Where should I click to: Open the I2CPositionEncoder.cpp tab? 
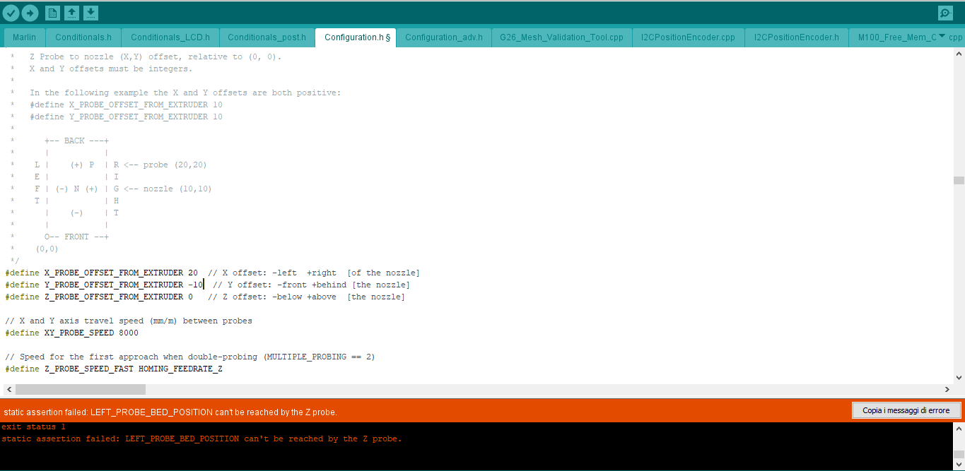(x=688, y=37)
